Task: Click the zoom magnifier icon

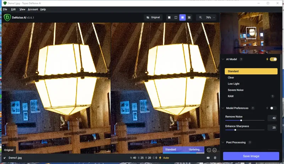Action: coord(201,17)
